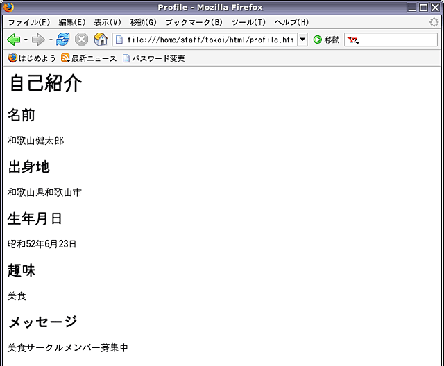Screen dimensions: 444x366
Task: Open the 最新ニュース feed bookmark
Action: click(89, 58)
